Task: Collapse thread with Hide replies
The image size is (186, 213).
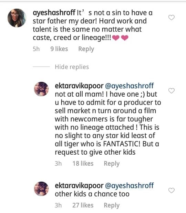Action: click(72, 67)
